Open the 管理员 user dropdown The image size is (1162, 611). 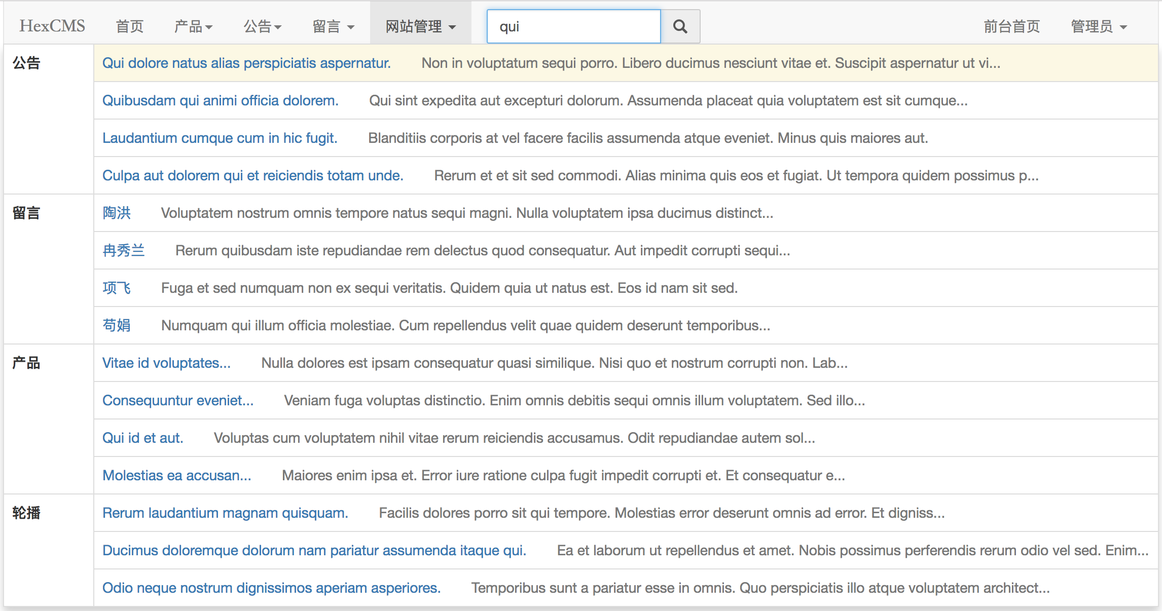click(1098, 26)
